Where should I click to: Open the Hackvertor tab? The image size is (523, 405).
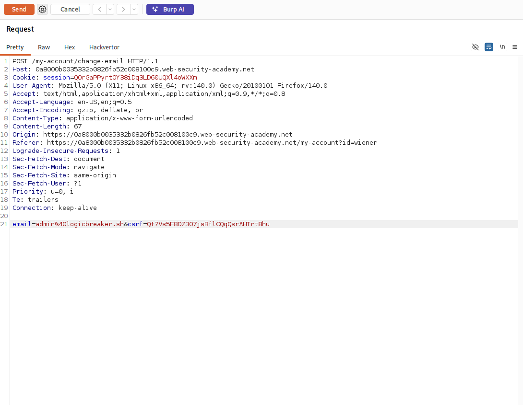coord(104,47)
